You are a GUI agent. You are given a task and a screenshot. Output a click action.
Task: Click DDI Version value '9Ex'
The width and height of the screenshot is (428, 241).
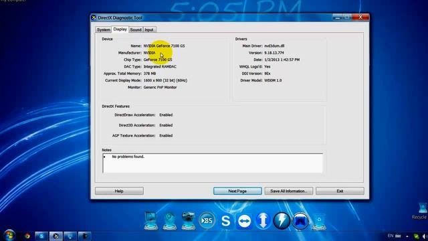267,74
